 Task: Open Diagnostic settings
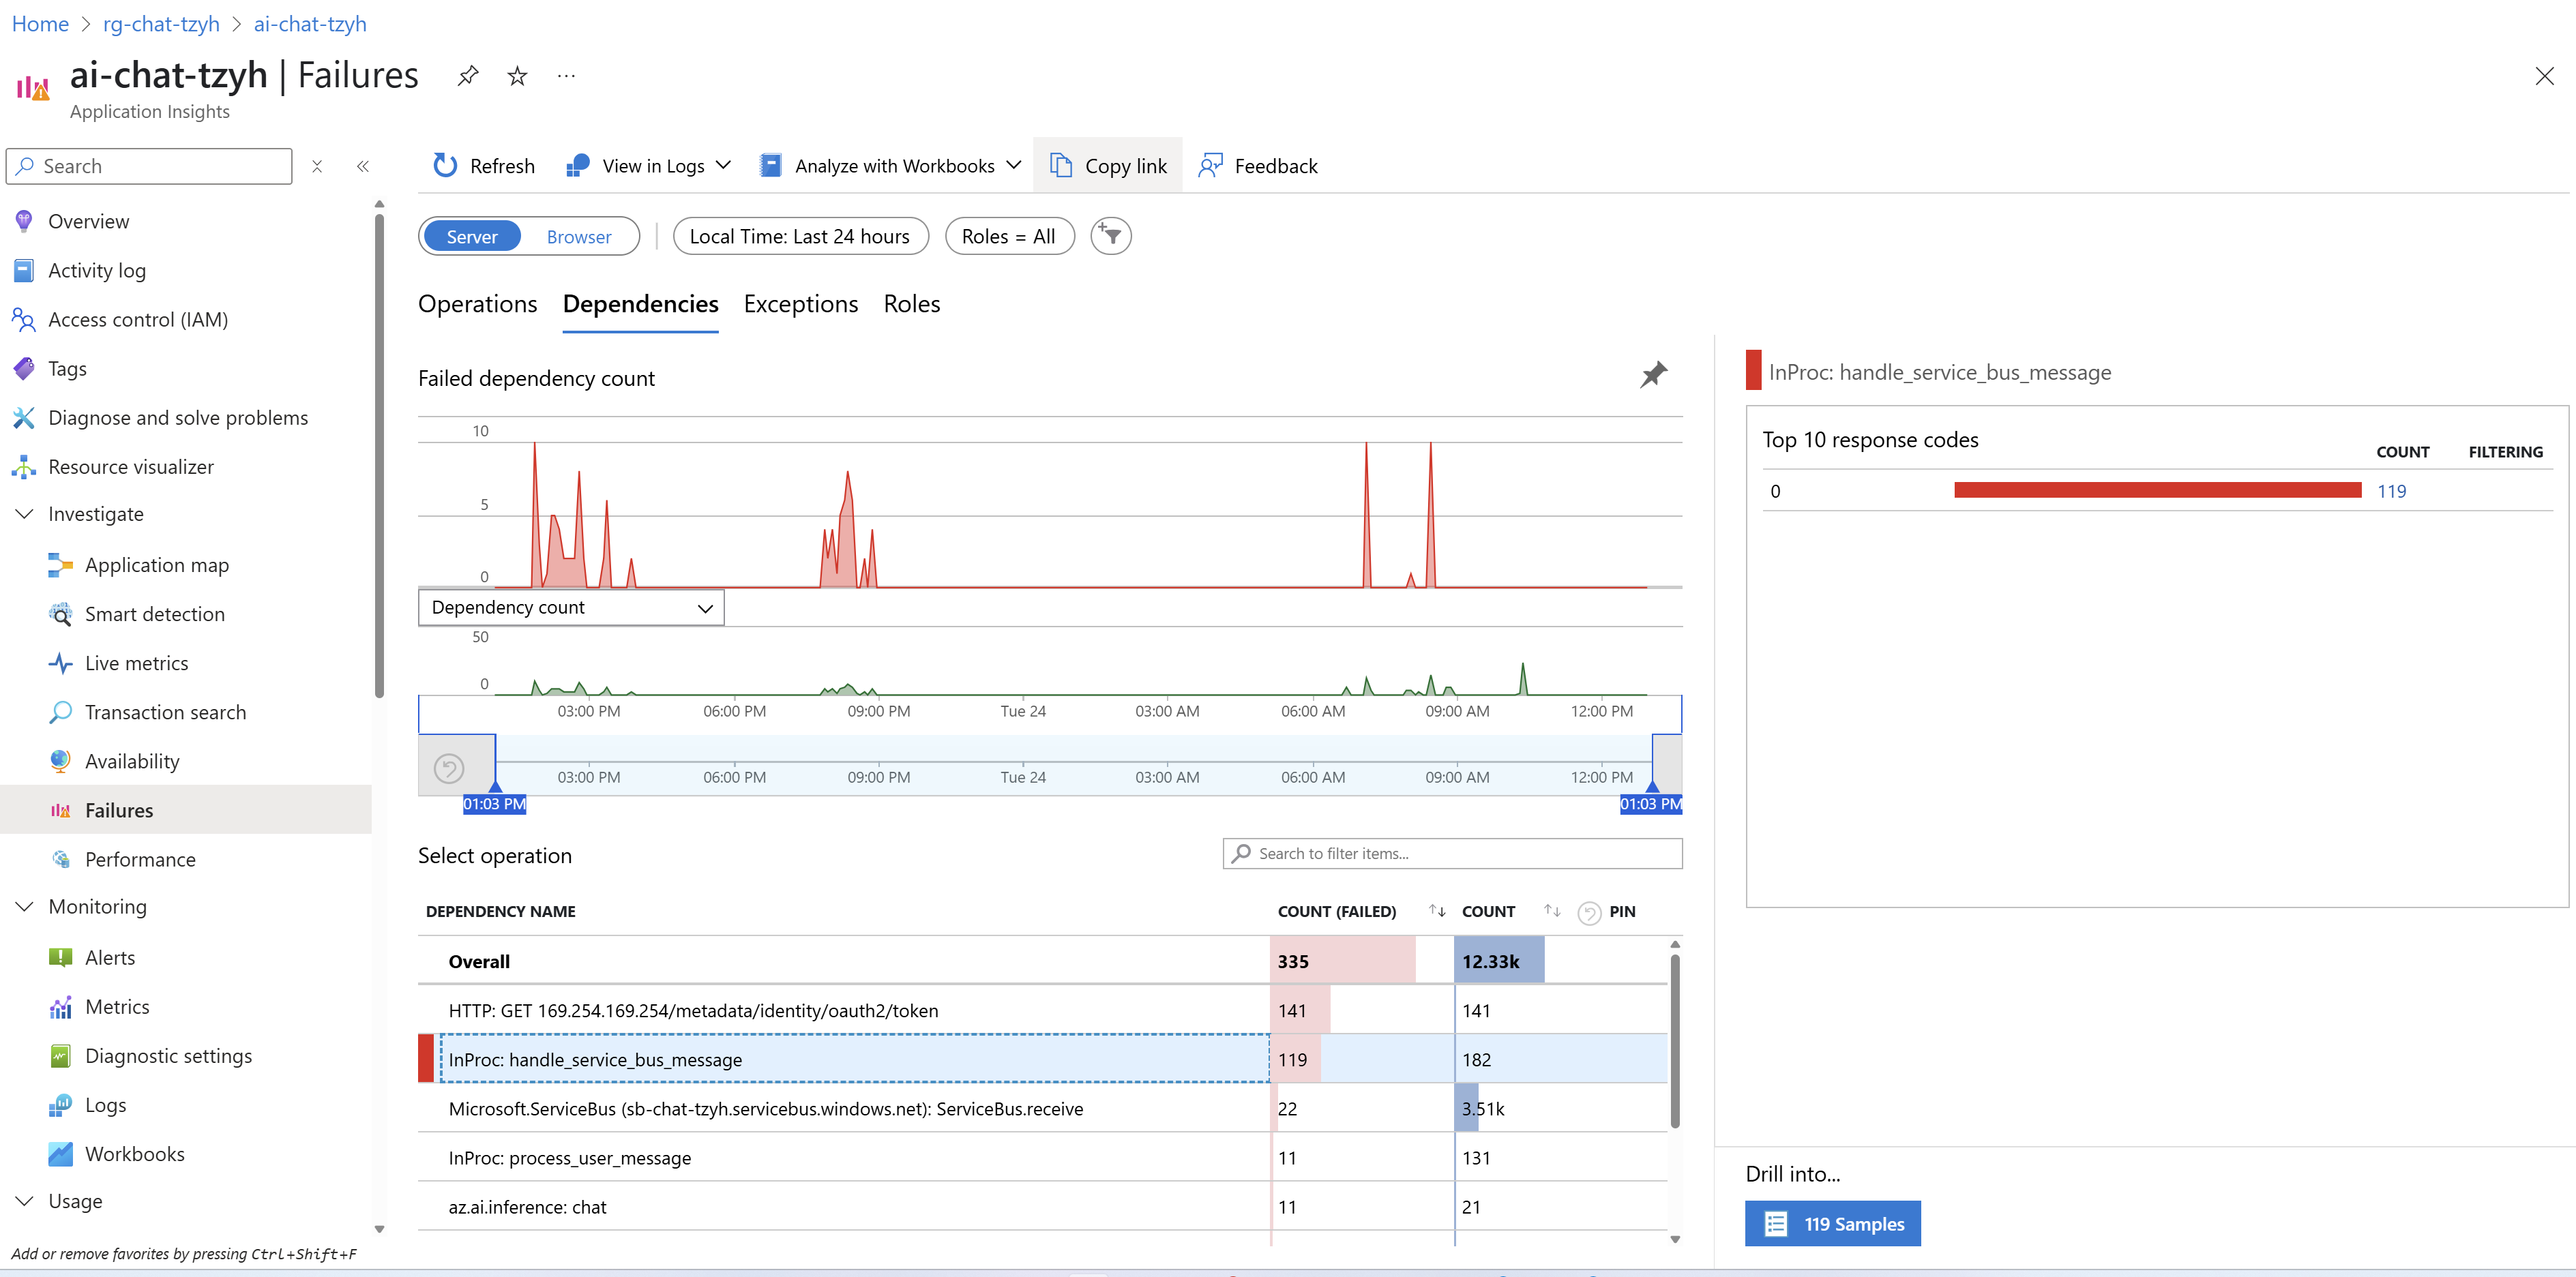(168, 1055)
